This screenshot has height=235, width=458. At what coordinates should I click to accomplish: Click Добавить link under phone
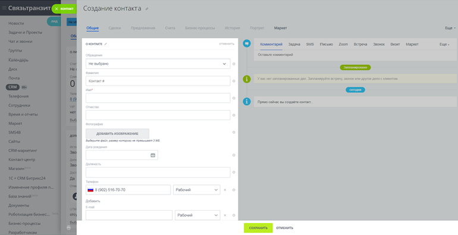(93, 201)
